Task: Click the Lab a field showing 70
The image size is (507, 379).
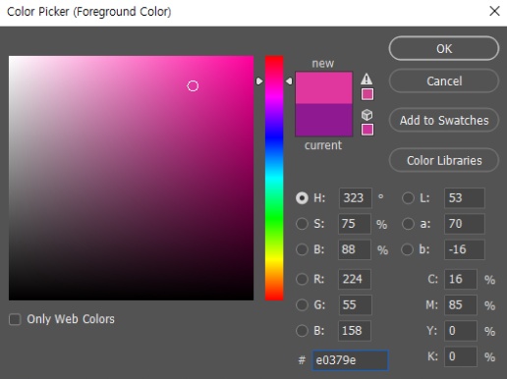Action: click(465, 224)
